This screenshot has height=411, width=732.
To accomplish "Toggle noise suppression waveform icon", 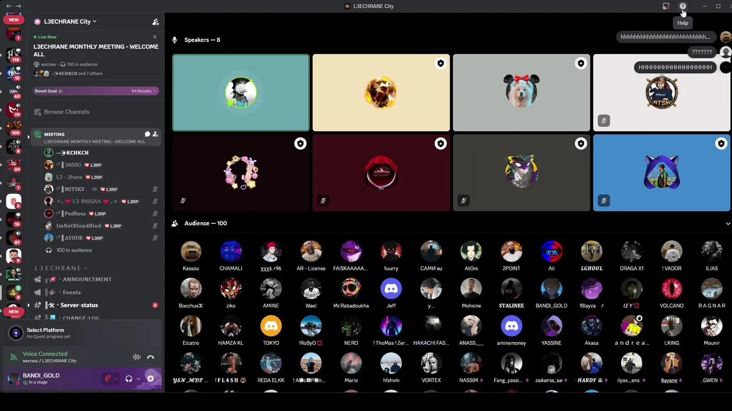I will [x=137, y=357].
